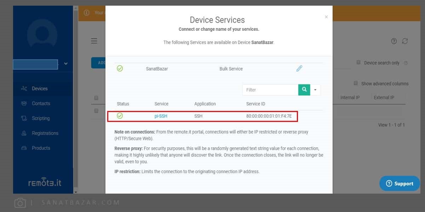Click the Scripting sidebar icon
This screenshot has width=425, height=212.
tap(24, 118)
